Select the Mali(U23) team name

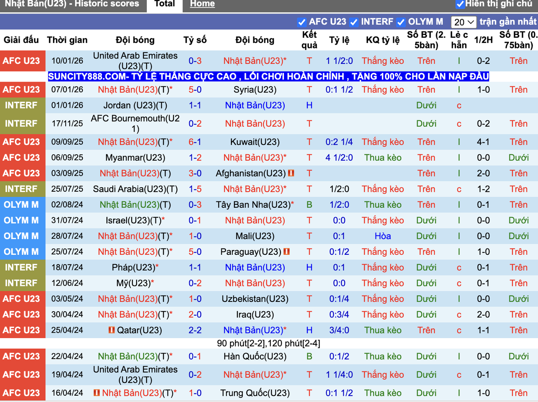[x=255, y=236]
